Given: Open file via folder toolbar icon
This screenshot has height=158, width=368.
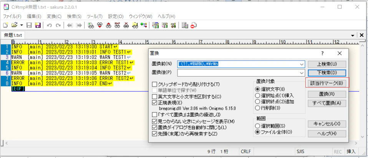Looking at the screenshot, I should point(15,25).
